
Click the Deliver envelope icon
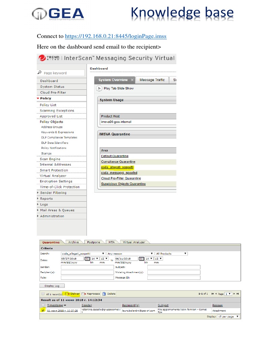[67, 294]
